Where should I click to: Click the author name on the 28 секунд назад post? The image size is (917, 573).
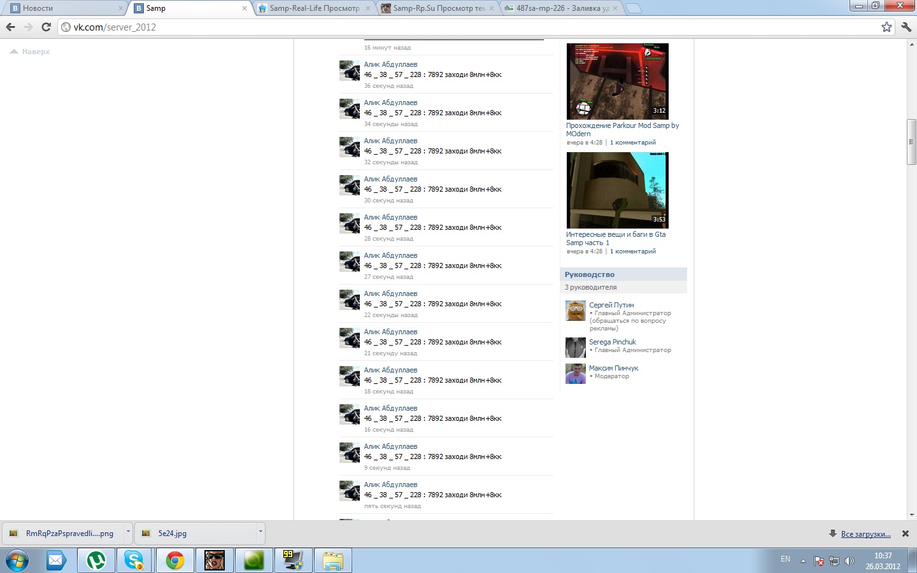point(390,217)
